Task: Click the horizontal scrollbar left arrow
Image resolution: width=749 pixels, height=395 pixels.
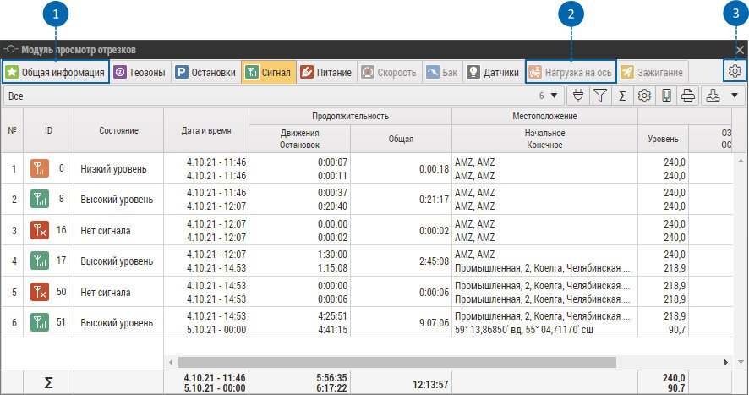Action: (x=171, y=362)
